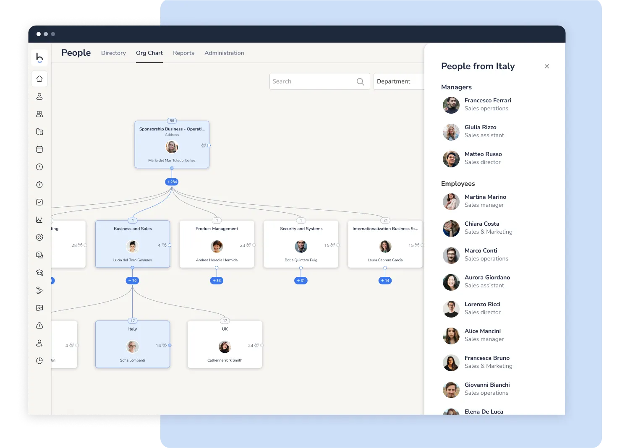630x448 pixels.
Task: Open the single person profile sidebar icon
Action: (x=39, y=96)
